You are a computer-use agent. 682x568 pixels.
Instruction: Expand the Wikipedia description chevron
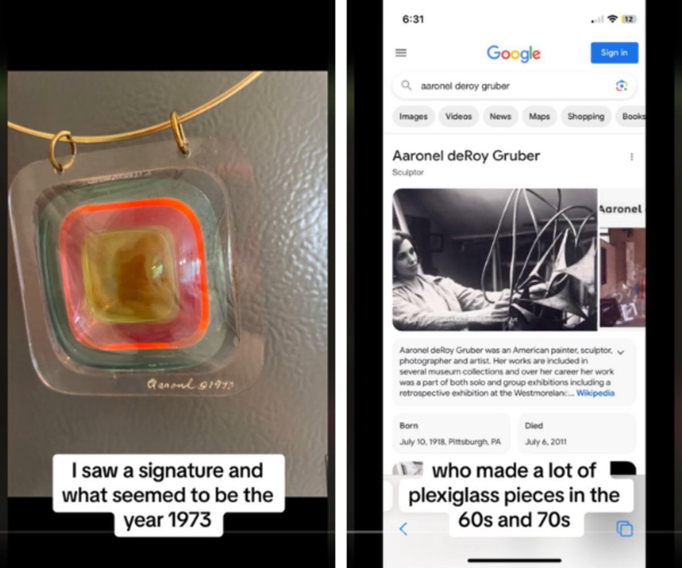[x=621, y=353]
